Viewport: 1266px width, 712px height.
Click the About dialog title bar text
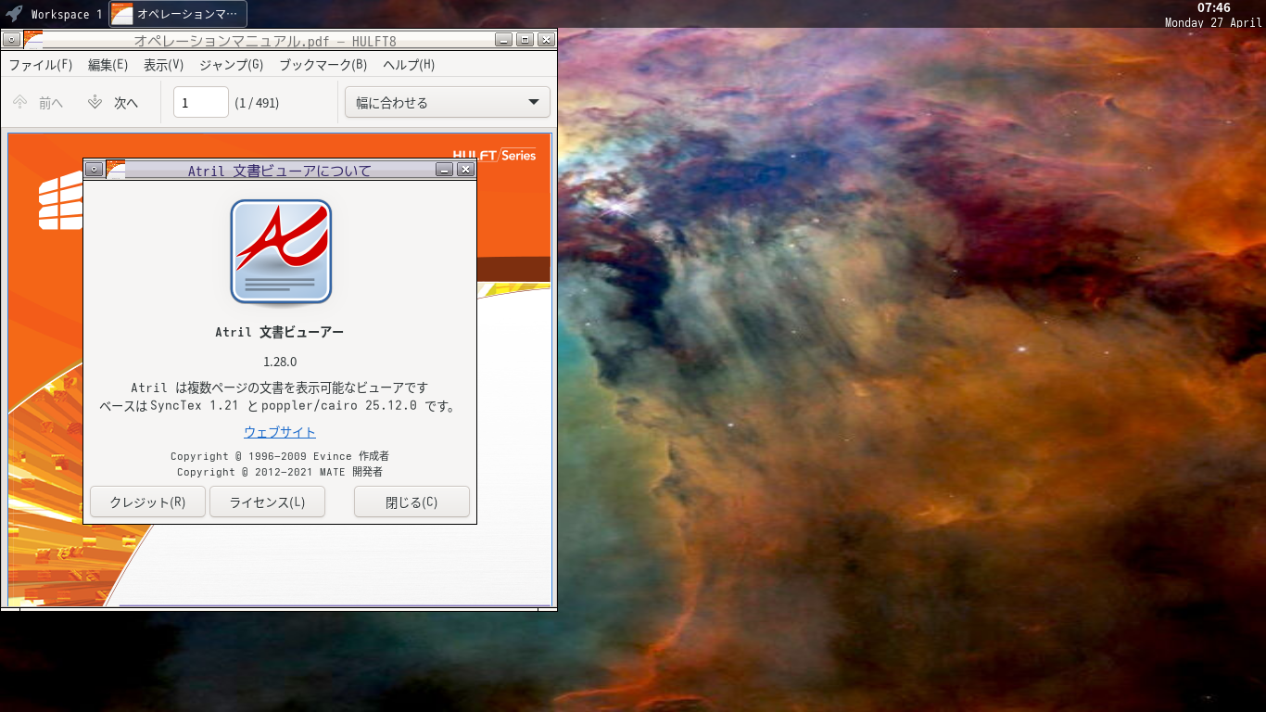279,171
